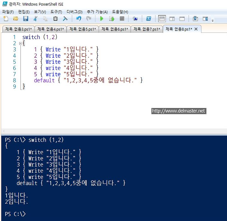
Task: Stop operation square icon
Action: click(x=122, y=19)
